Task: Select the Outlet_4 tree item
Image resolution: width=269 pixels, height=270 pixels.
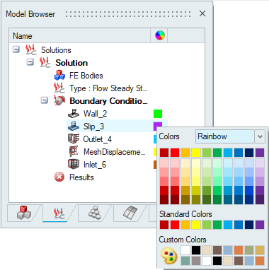Action: pyautogui.click(x=98, y=139)
